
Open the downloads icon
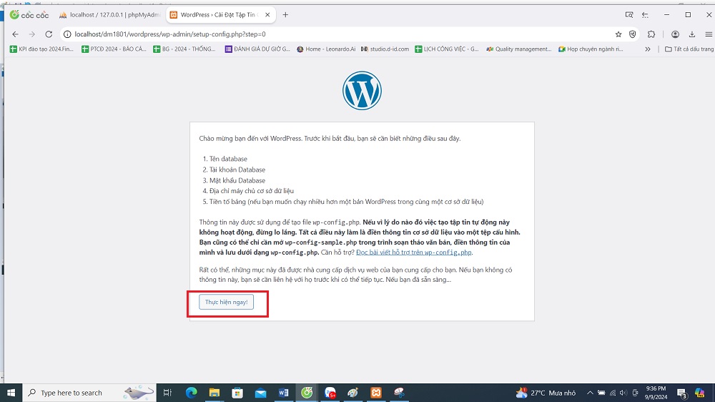692,34
